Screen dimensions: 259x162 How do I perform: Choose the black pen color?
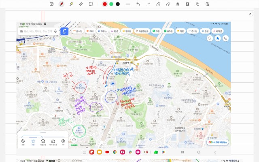point(118,4)
